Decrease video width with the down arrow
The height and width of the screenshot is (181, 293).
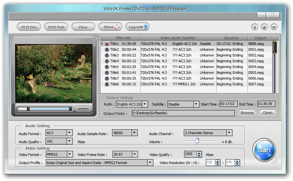point(217,164)
